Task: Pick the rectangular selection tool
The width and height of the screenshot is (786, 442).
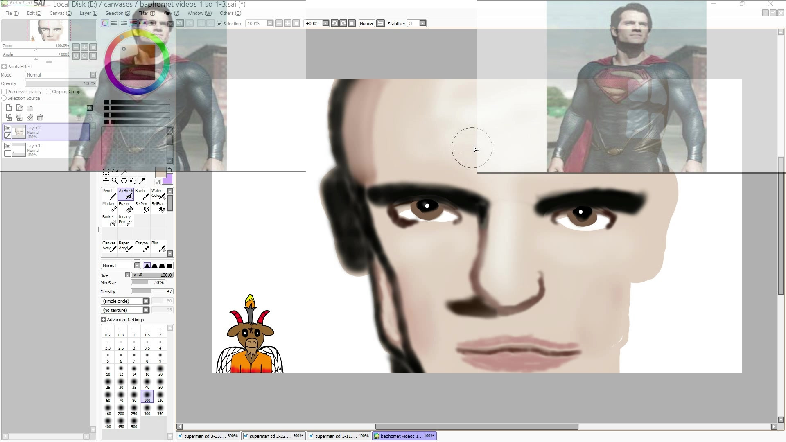Action: coord(106,172)
